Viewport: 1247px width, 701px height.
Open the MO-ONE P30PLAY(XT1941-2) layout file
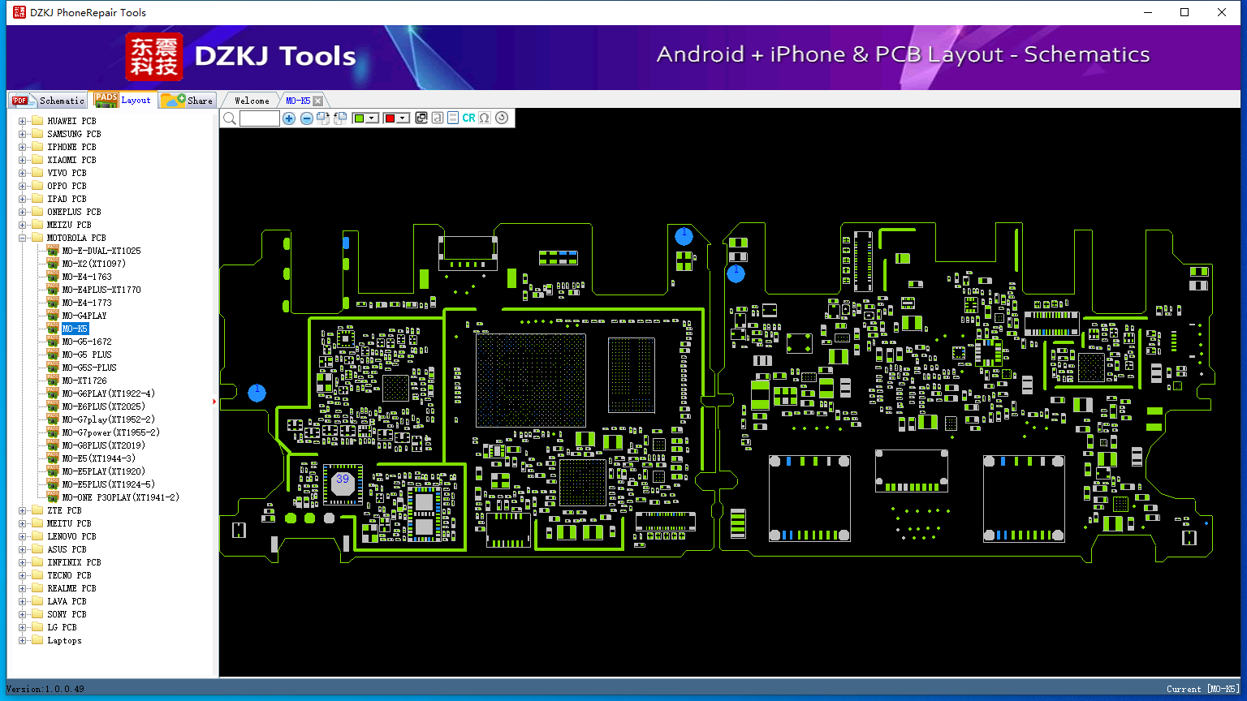point(121,497)
